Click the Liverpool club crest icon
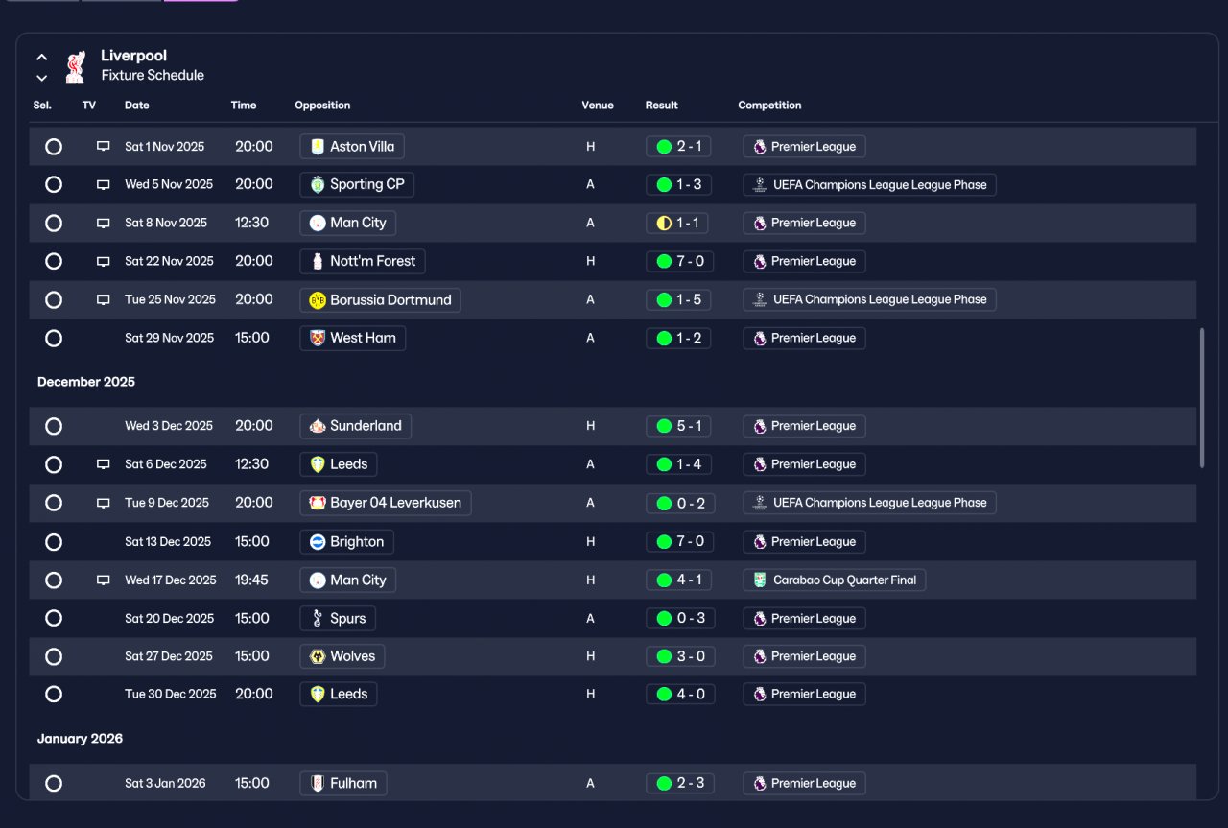This screenshot has height=828, width=1228. [75, 66]
